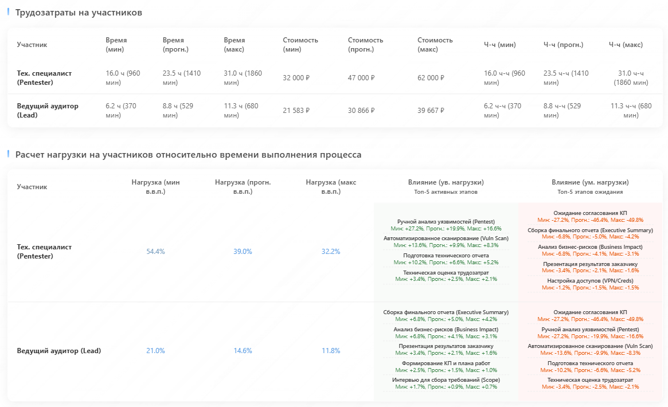The height and width of the screenshot is (407, 668).
Task: Click the Pentester's 39.0% forecast load value
Action: (243, 252)
